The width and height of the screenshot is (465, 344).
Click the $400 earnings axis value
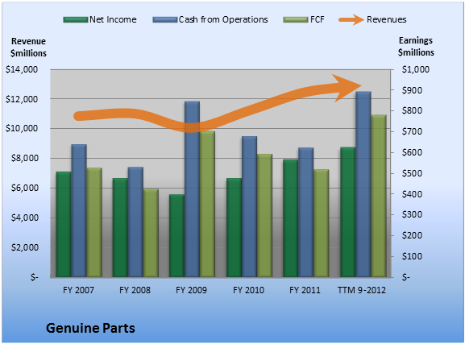tap(412, 194)
